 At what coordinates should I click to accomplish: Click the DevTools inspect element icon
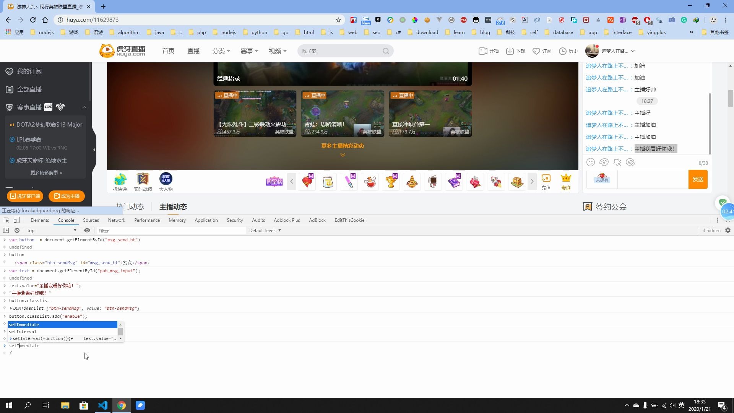[6, 220]
